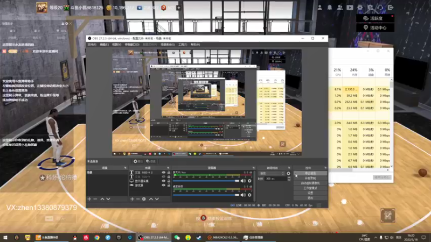Remove selected scene with minus icon
Image resolution: width=431 pixels, height=242 pixels.
click(95, 199)
